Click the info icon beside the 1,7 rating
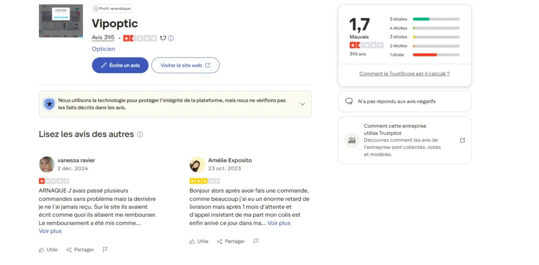 [x=171, y=38]
